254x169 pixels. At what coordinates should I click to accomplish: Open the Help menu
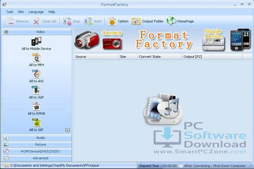coord(52,12)
